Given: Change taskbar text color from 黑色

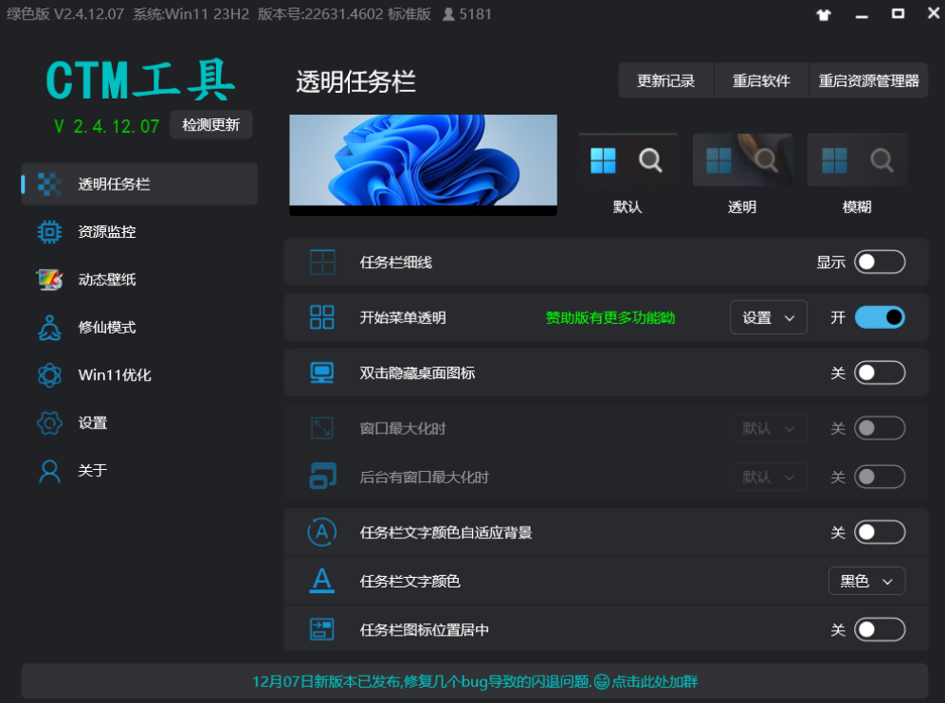Looking at the screenshot, I should click(x=865, y=581).
